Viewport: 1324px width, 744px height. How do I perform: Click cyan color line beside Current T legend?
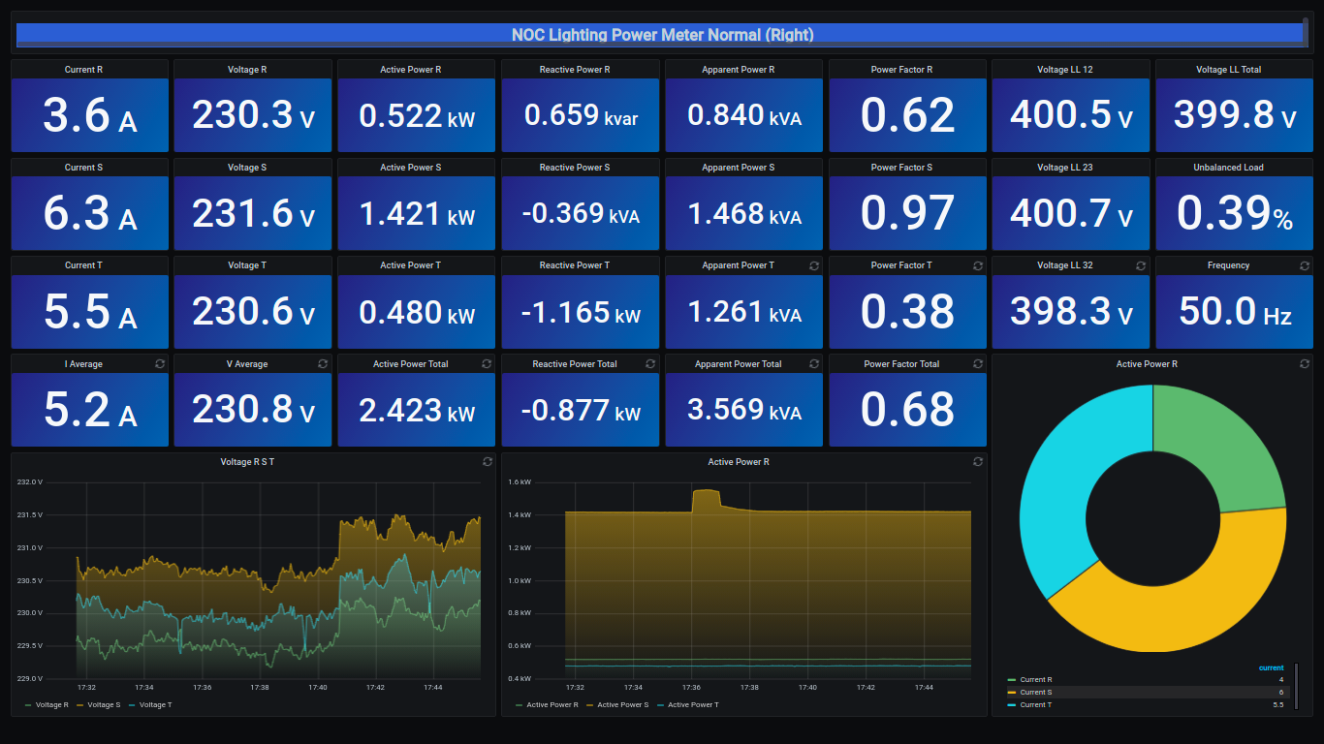click(1012, 704)
